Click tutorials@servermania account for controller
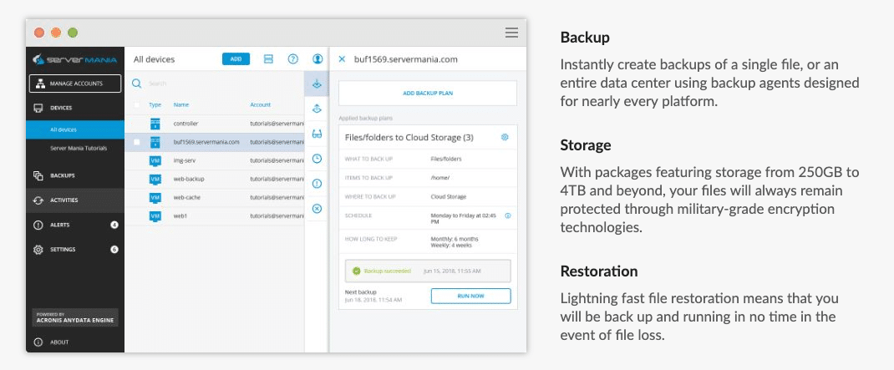Viewport: 894px width, 370px height. (x=277, y=124)
